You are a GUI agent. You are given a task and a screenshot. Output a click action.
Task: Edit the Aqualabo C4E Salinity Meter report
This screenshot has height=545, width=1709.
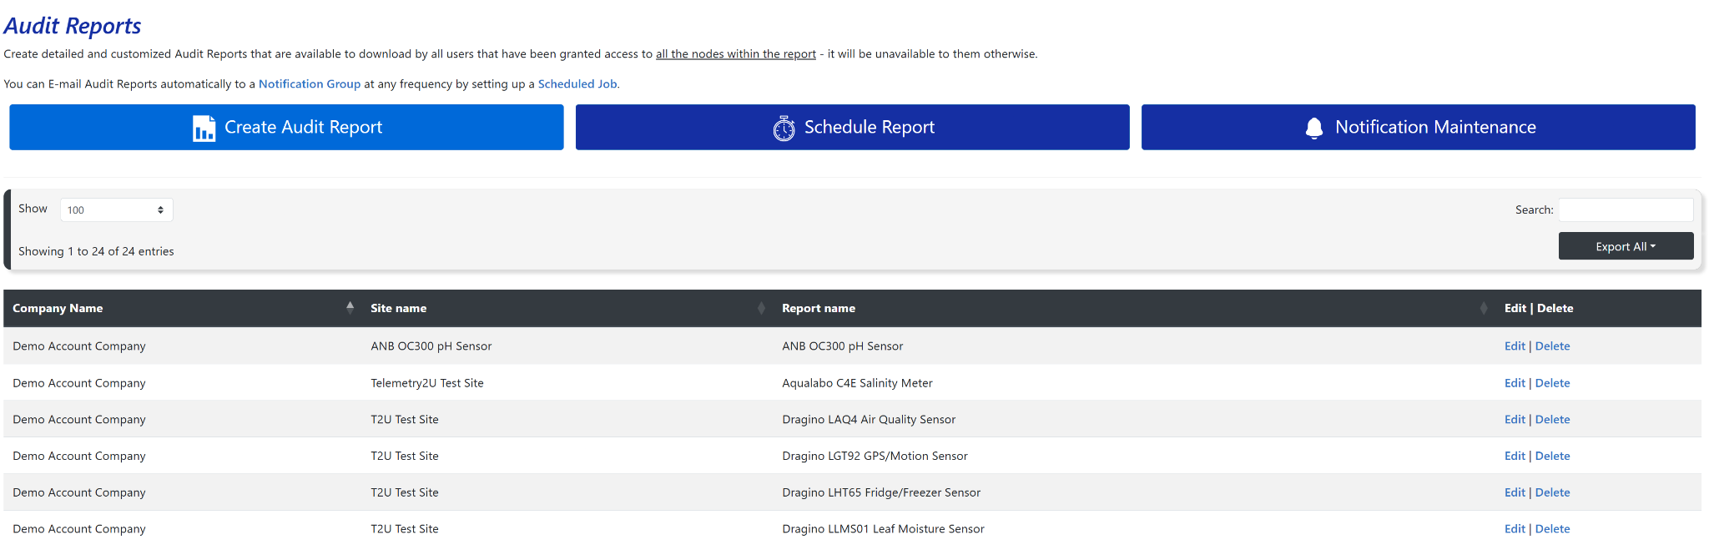tap(1515, 383)
